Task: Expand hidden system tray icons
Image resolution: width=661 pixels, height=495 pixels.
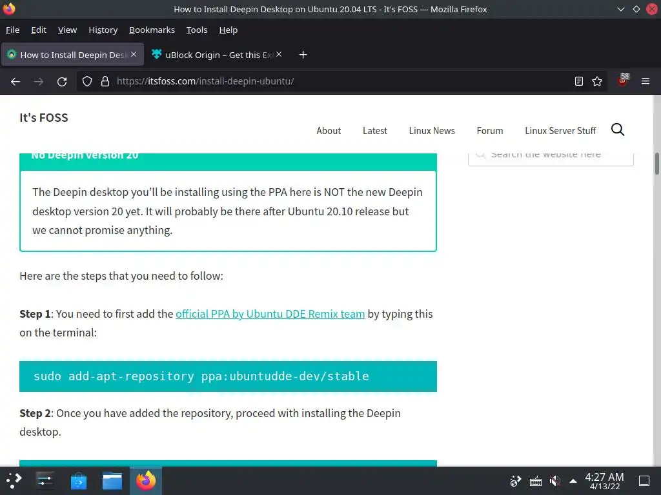Action: (573, 481)
